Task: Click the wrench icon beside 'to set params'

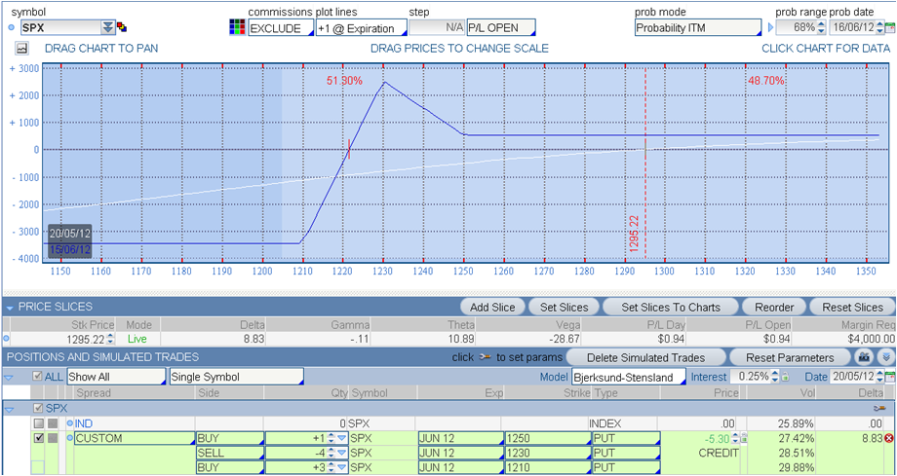Action: [x=486, y=357]
